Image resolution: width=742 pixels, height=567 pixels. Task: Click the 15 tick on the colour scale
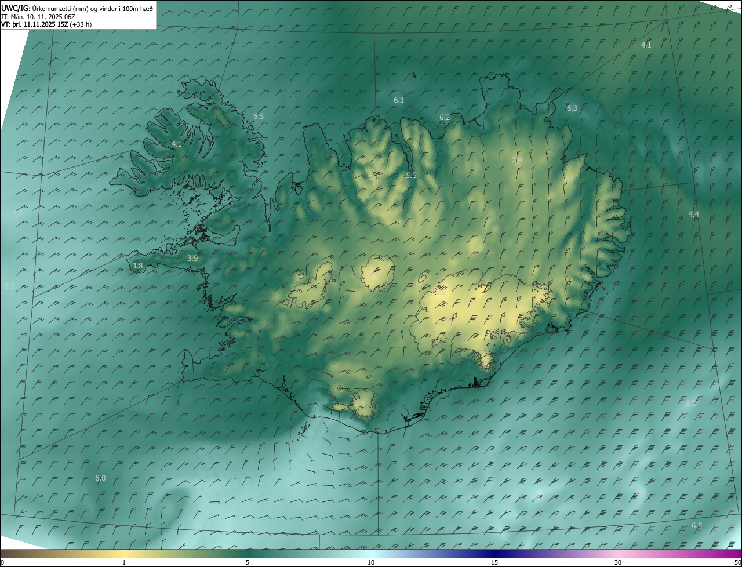pyautogui.click(x=494, y=563)
